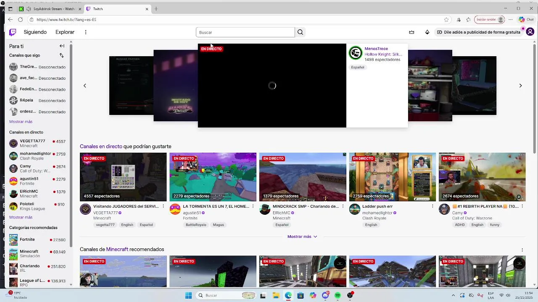This screenshot has height=302, width=538.
Task: Open Windows Start menu
Action: pyautogui.click(x=188, y=295)
